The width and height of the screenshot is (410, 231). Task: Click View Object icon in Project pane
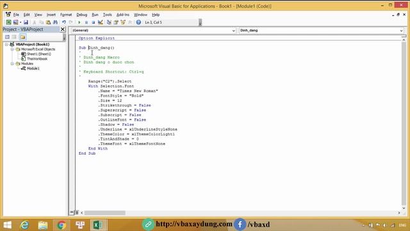click(x=14, y=37)
